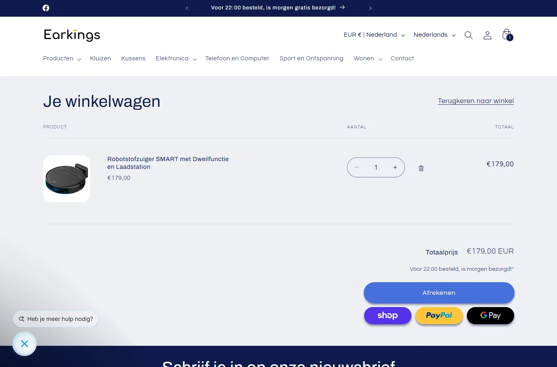Open shopping bag cart icon
The image size is (557, 367).
click(507, 35)
